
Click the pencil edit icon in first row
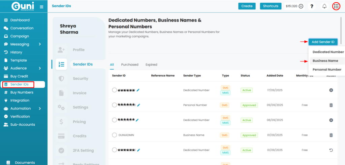coord(138,90)
